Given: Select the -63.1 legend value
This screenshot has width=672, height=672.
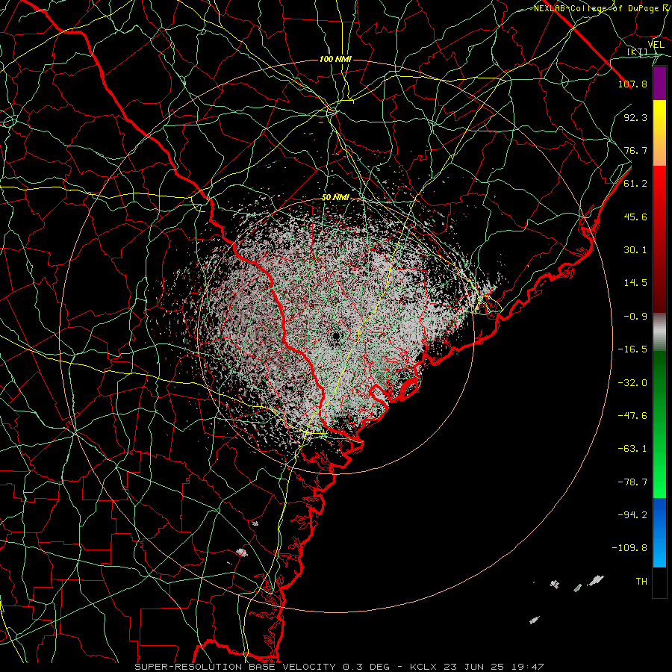Looking at the screenshot, I should point(632,449).
